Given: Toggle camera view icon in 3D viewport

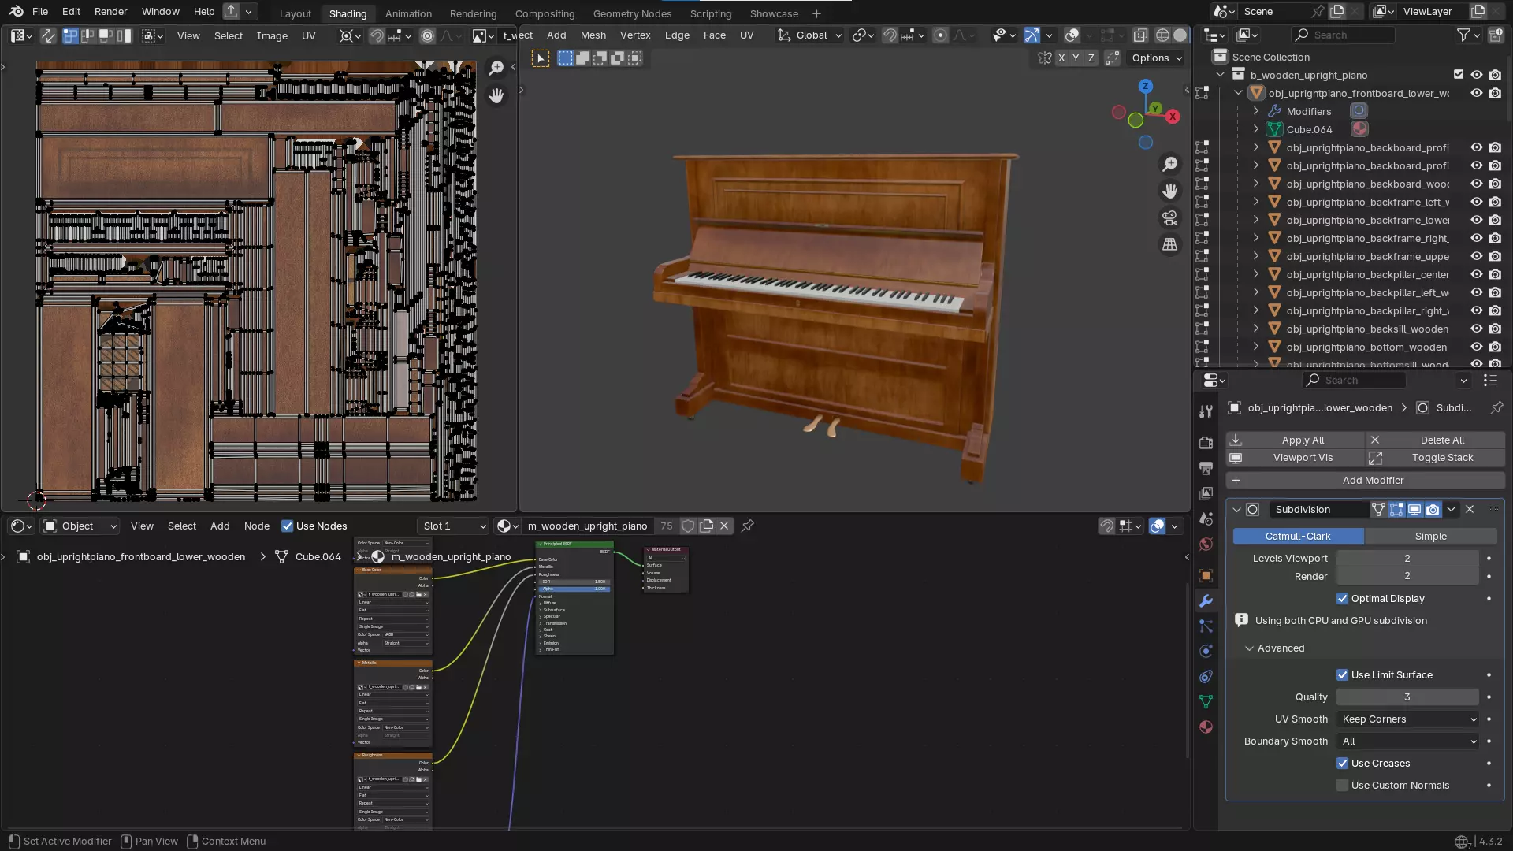Looking at the screenshot, I should click(x=1170, y=217).
